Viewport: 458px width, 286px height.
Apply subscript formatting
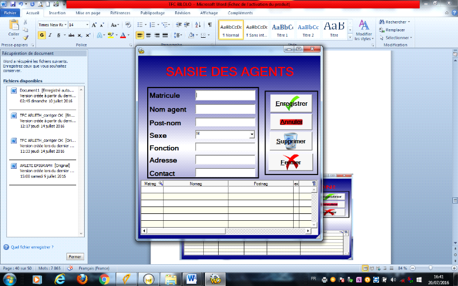(80, 35)
